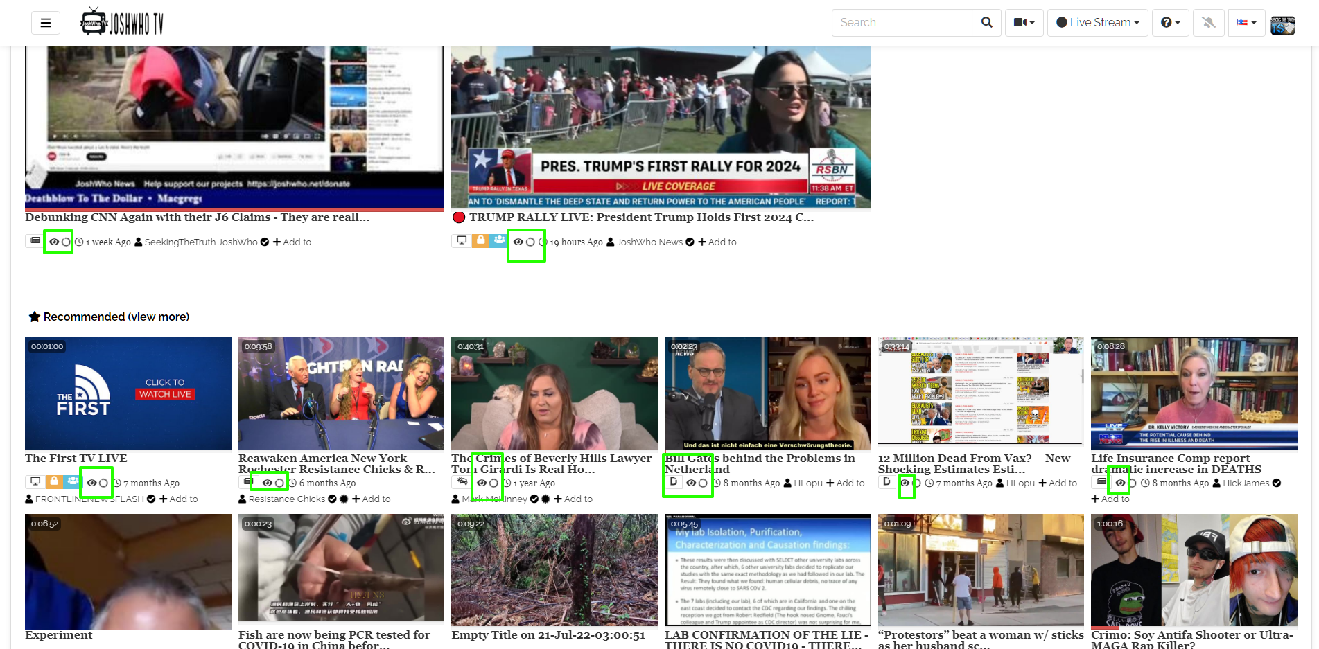The image size is (1319, 649).
Task: Open the camera dropdown in the top bar
Action: (1024, 22)
